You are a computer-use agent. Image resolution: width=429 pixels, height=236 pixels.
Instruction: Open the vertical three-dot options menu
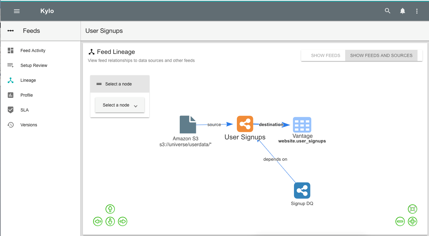pos(417,11)
